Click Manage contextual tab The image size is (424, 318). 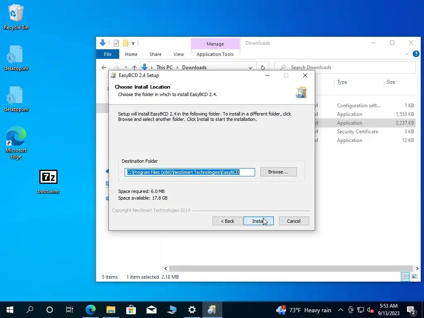(215, 43)
